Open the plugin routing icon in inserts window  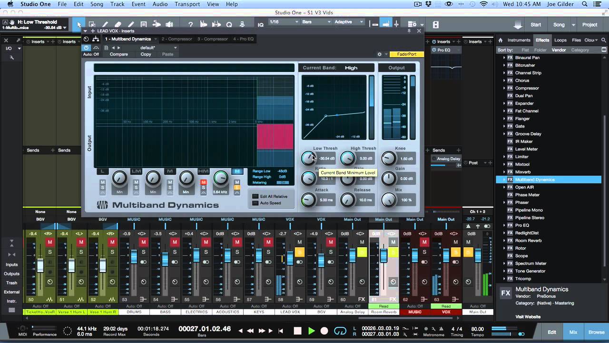click(96, 39)
